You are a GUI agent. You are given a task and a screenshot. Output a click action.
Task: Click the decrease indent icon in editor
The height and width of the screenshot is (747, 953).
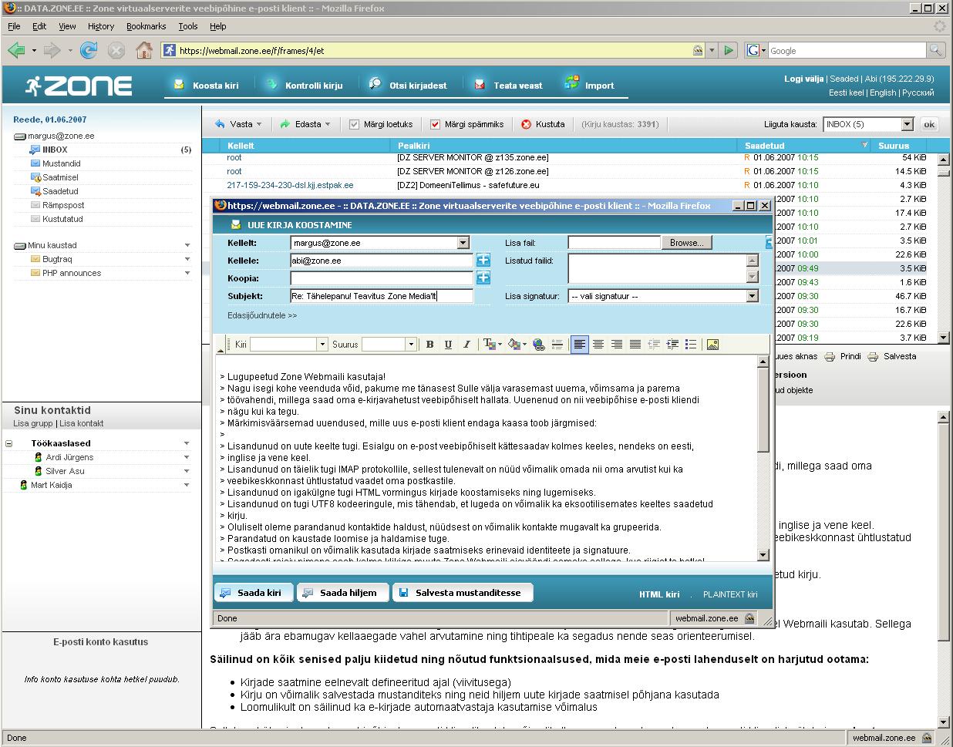coord(654,345)
